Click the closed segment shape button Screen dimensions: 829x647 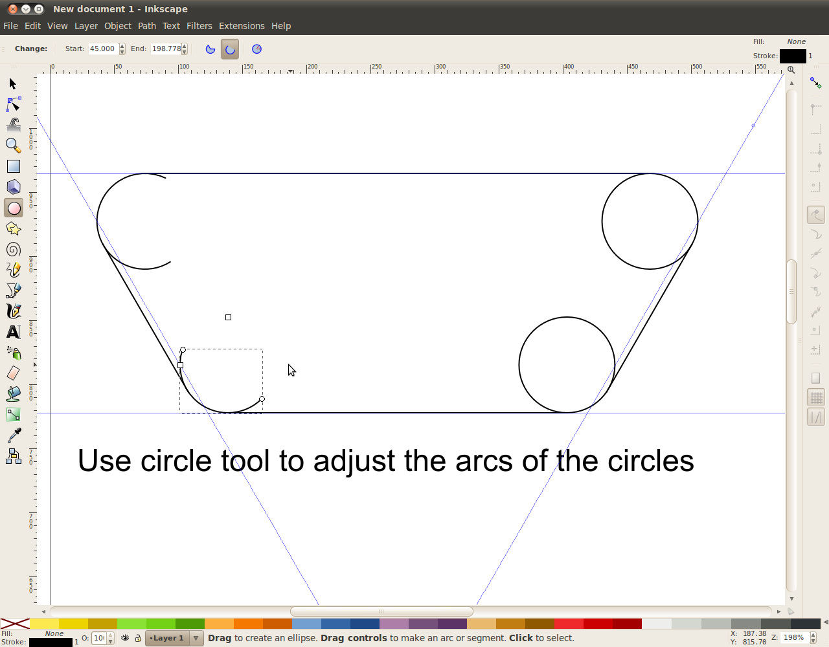click(210, 49)
